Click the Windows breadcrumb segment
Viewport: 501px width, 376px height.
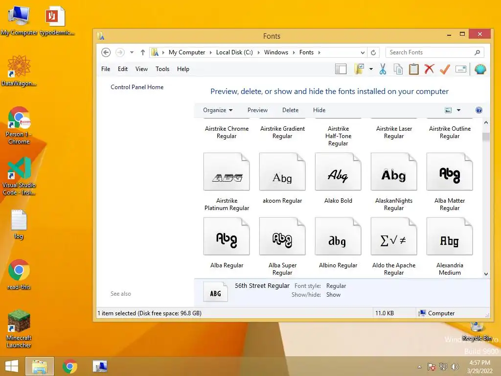[276, 52]
